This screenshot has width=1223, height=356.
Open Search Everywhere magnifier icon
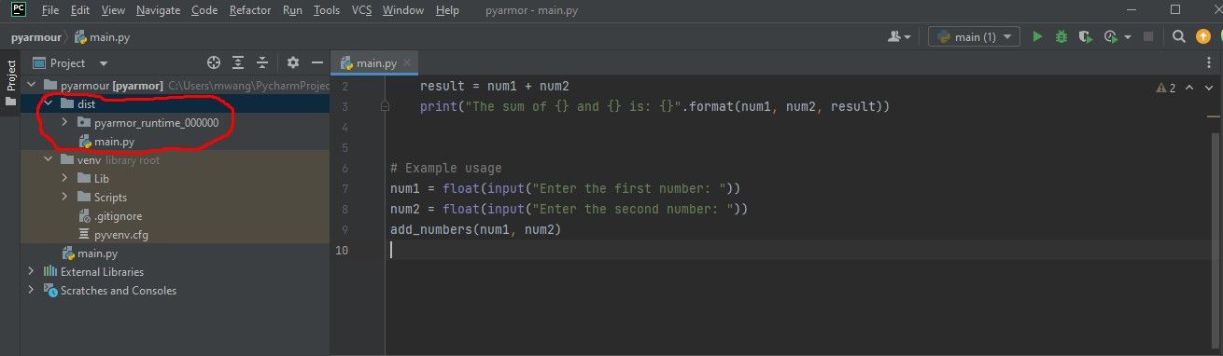tap(1179, 36)
